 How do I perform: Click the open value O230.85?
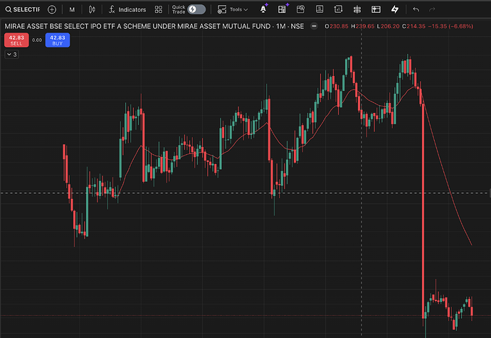pos(337,26)
